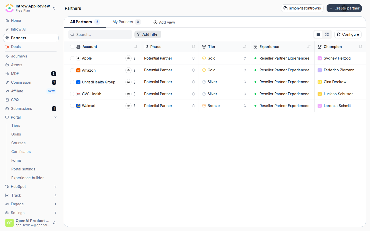This screenshot has height=231, width=370.
Task: Open the Commission sidebar item
Action: [31, 82]
